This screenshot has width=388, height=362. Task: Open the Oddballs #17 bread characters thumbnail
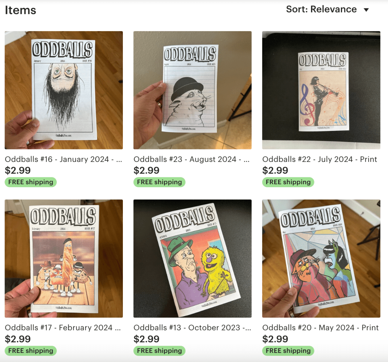pyautogui.click(x=64, y=259)
